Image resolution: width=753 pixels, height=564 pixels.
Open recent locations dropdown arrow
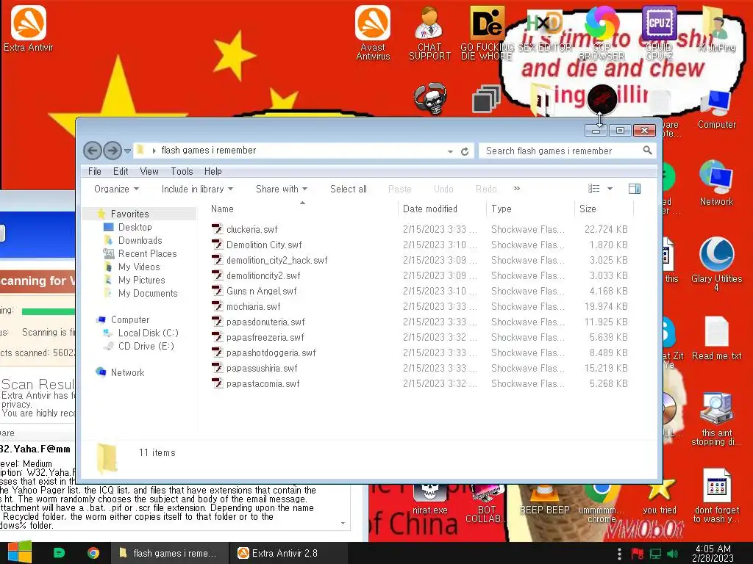click(x=127, y=151)
